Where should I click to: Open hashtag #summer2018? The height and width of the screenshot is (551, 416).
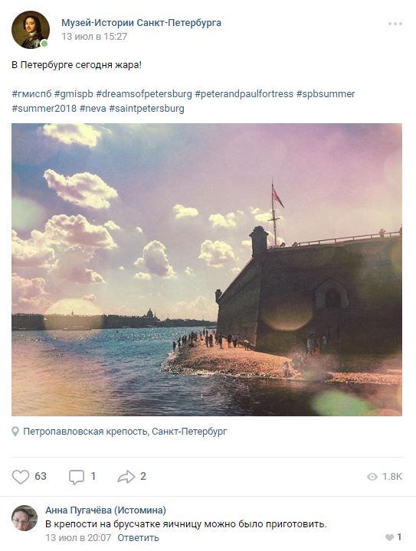(44, 108)
